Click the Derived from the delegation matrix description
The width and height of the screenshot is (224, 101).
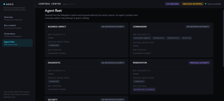[x=91, y=17]
